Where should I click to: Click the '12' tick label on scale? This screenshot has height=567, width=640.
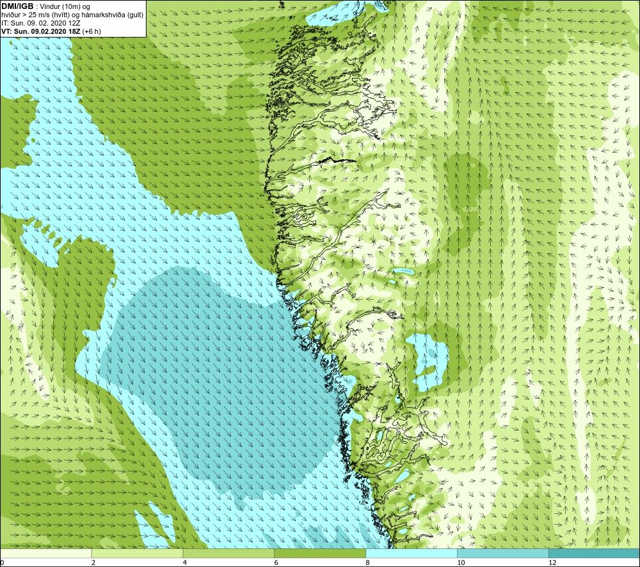pos(552,563)
